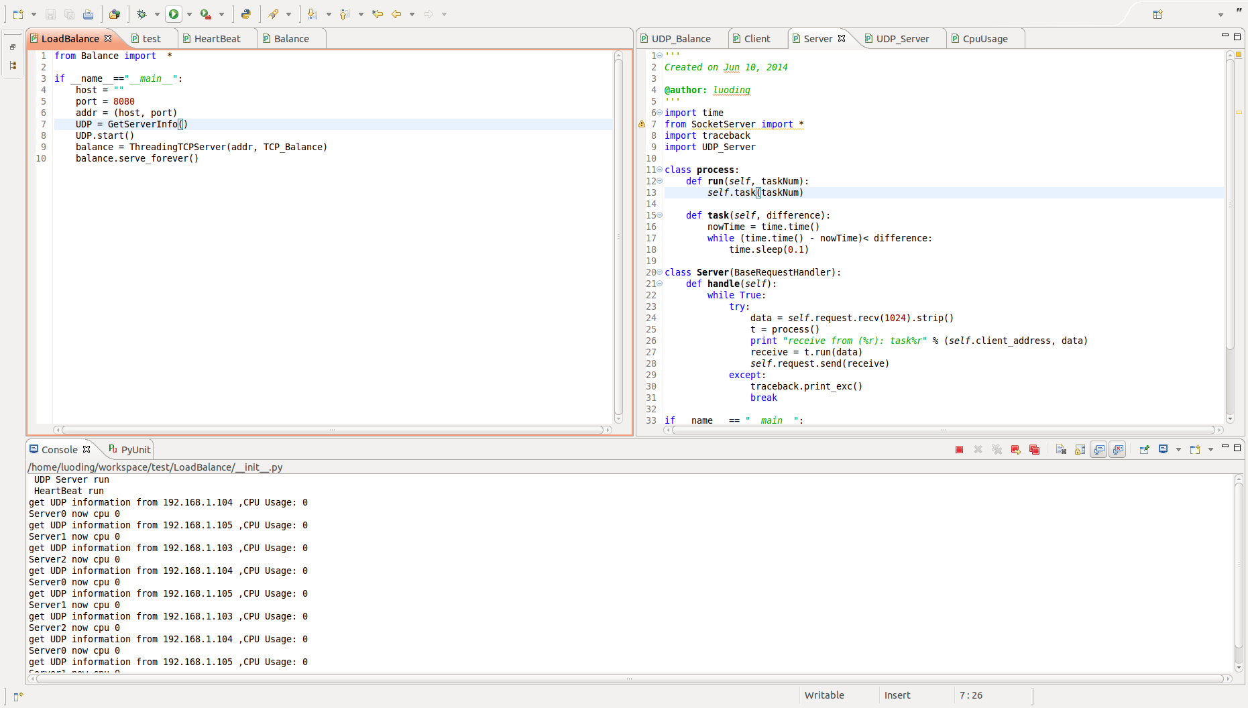1248x708 pixels.
Task: Toggle the Scroll Lock console button
Action: [1080, 450]
